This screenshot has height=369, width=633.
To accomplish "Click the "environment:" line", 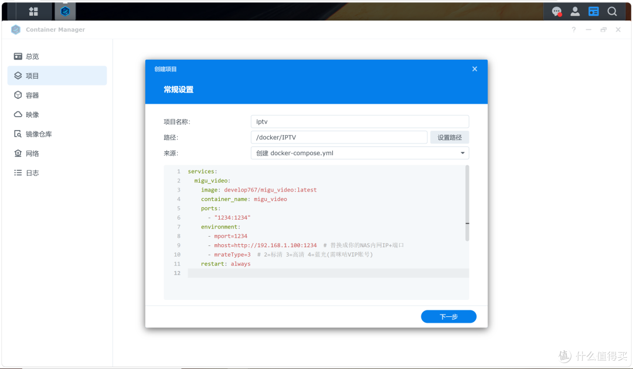I will pos(220,227).
